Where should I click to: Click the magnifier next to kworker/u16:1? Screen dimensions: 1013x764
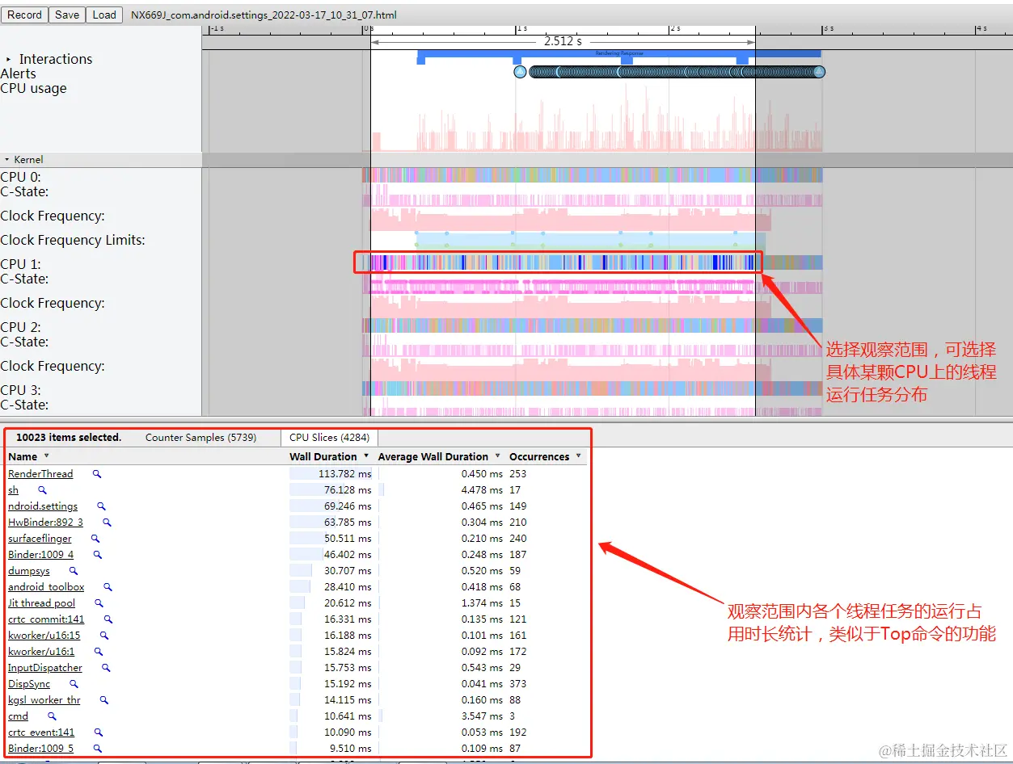coord(98,652)
